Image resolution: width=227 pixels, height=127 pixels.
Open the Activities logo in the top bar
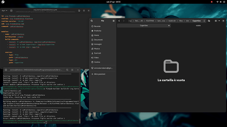point(3,2)
